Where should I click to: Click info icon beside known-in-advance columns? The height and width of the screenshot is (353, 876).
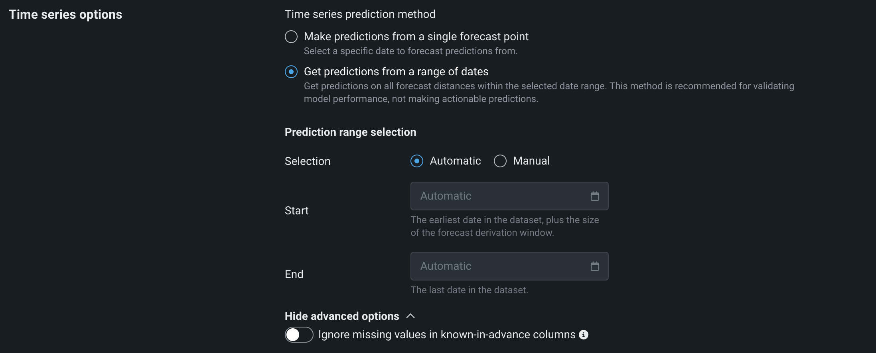click(x=584, y=335)
